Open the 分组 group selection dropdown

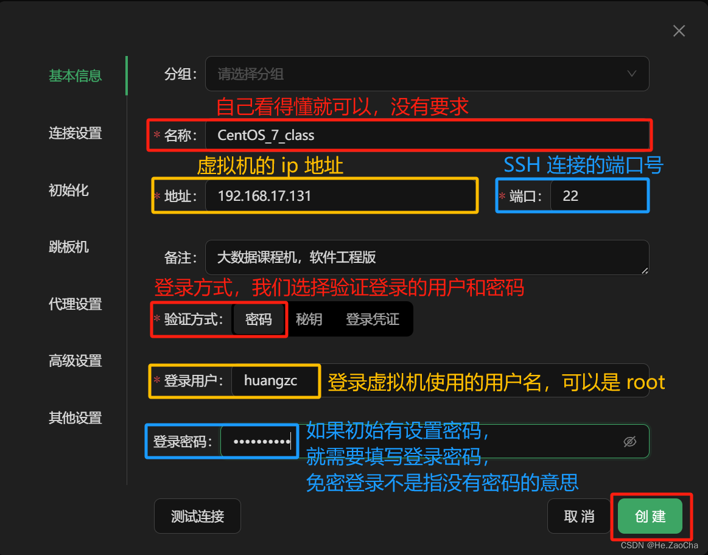click(x=426, y=74)
